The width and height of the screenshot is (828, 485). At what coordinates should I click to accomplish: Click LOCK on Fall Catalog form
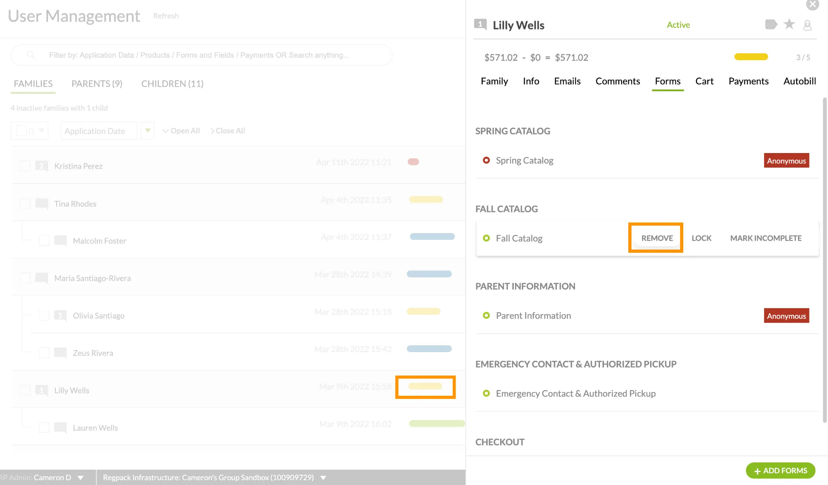(701, 238)
